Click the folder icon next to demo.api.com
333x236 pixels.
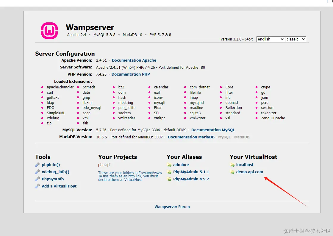coord(232,172)
